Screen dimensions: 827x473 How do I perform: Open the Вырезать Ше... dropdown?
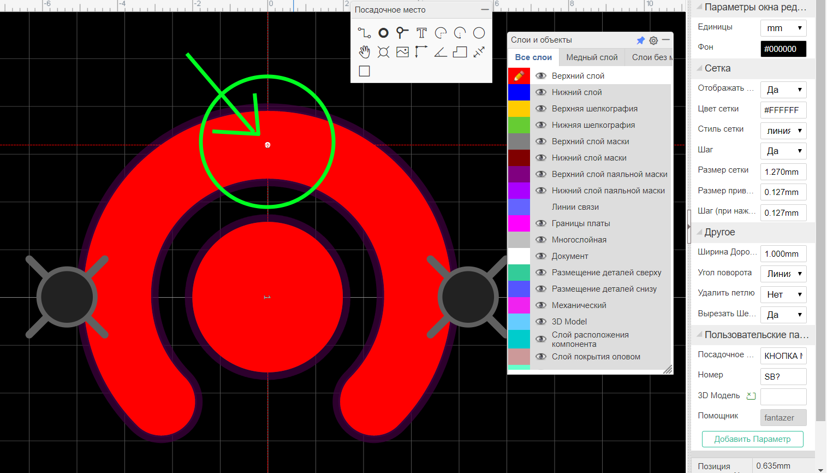tap(783, 315)
